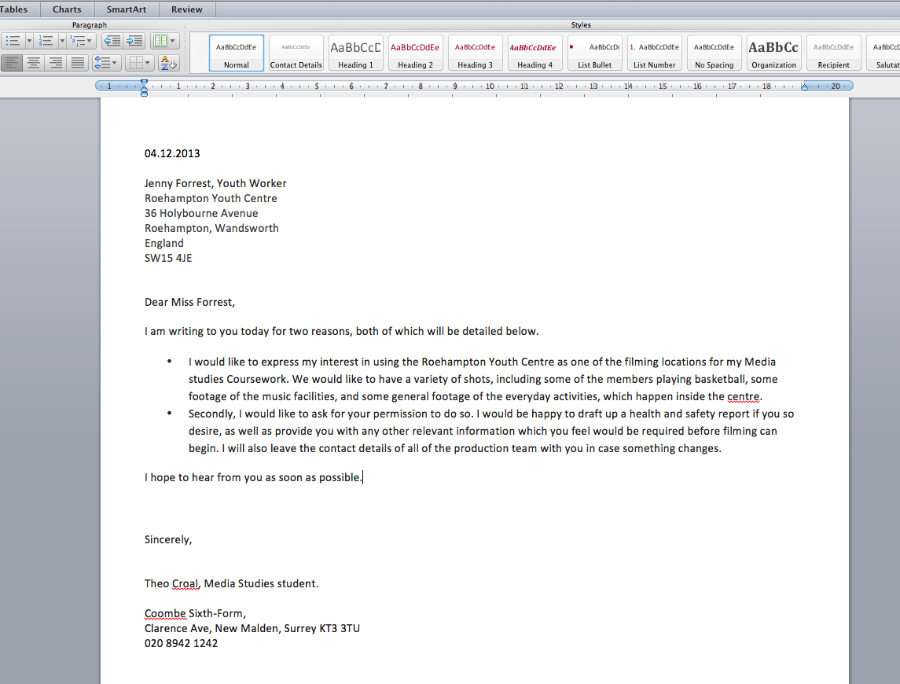The width and height of the screenshot is (900, 684).
Task: Apply No Spacing style
Action: click(714, 53)
